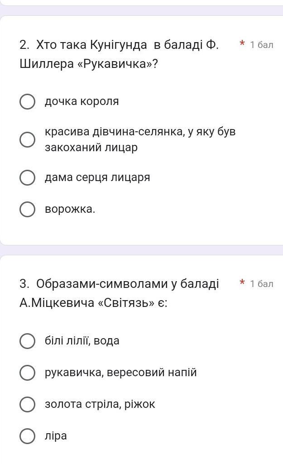The height and width of the screenshot is (464, 283).
Task: Click question 3 title about «Світязь»
Action: click(119, 293)
